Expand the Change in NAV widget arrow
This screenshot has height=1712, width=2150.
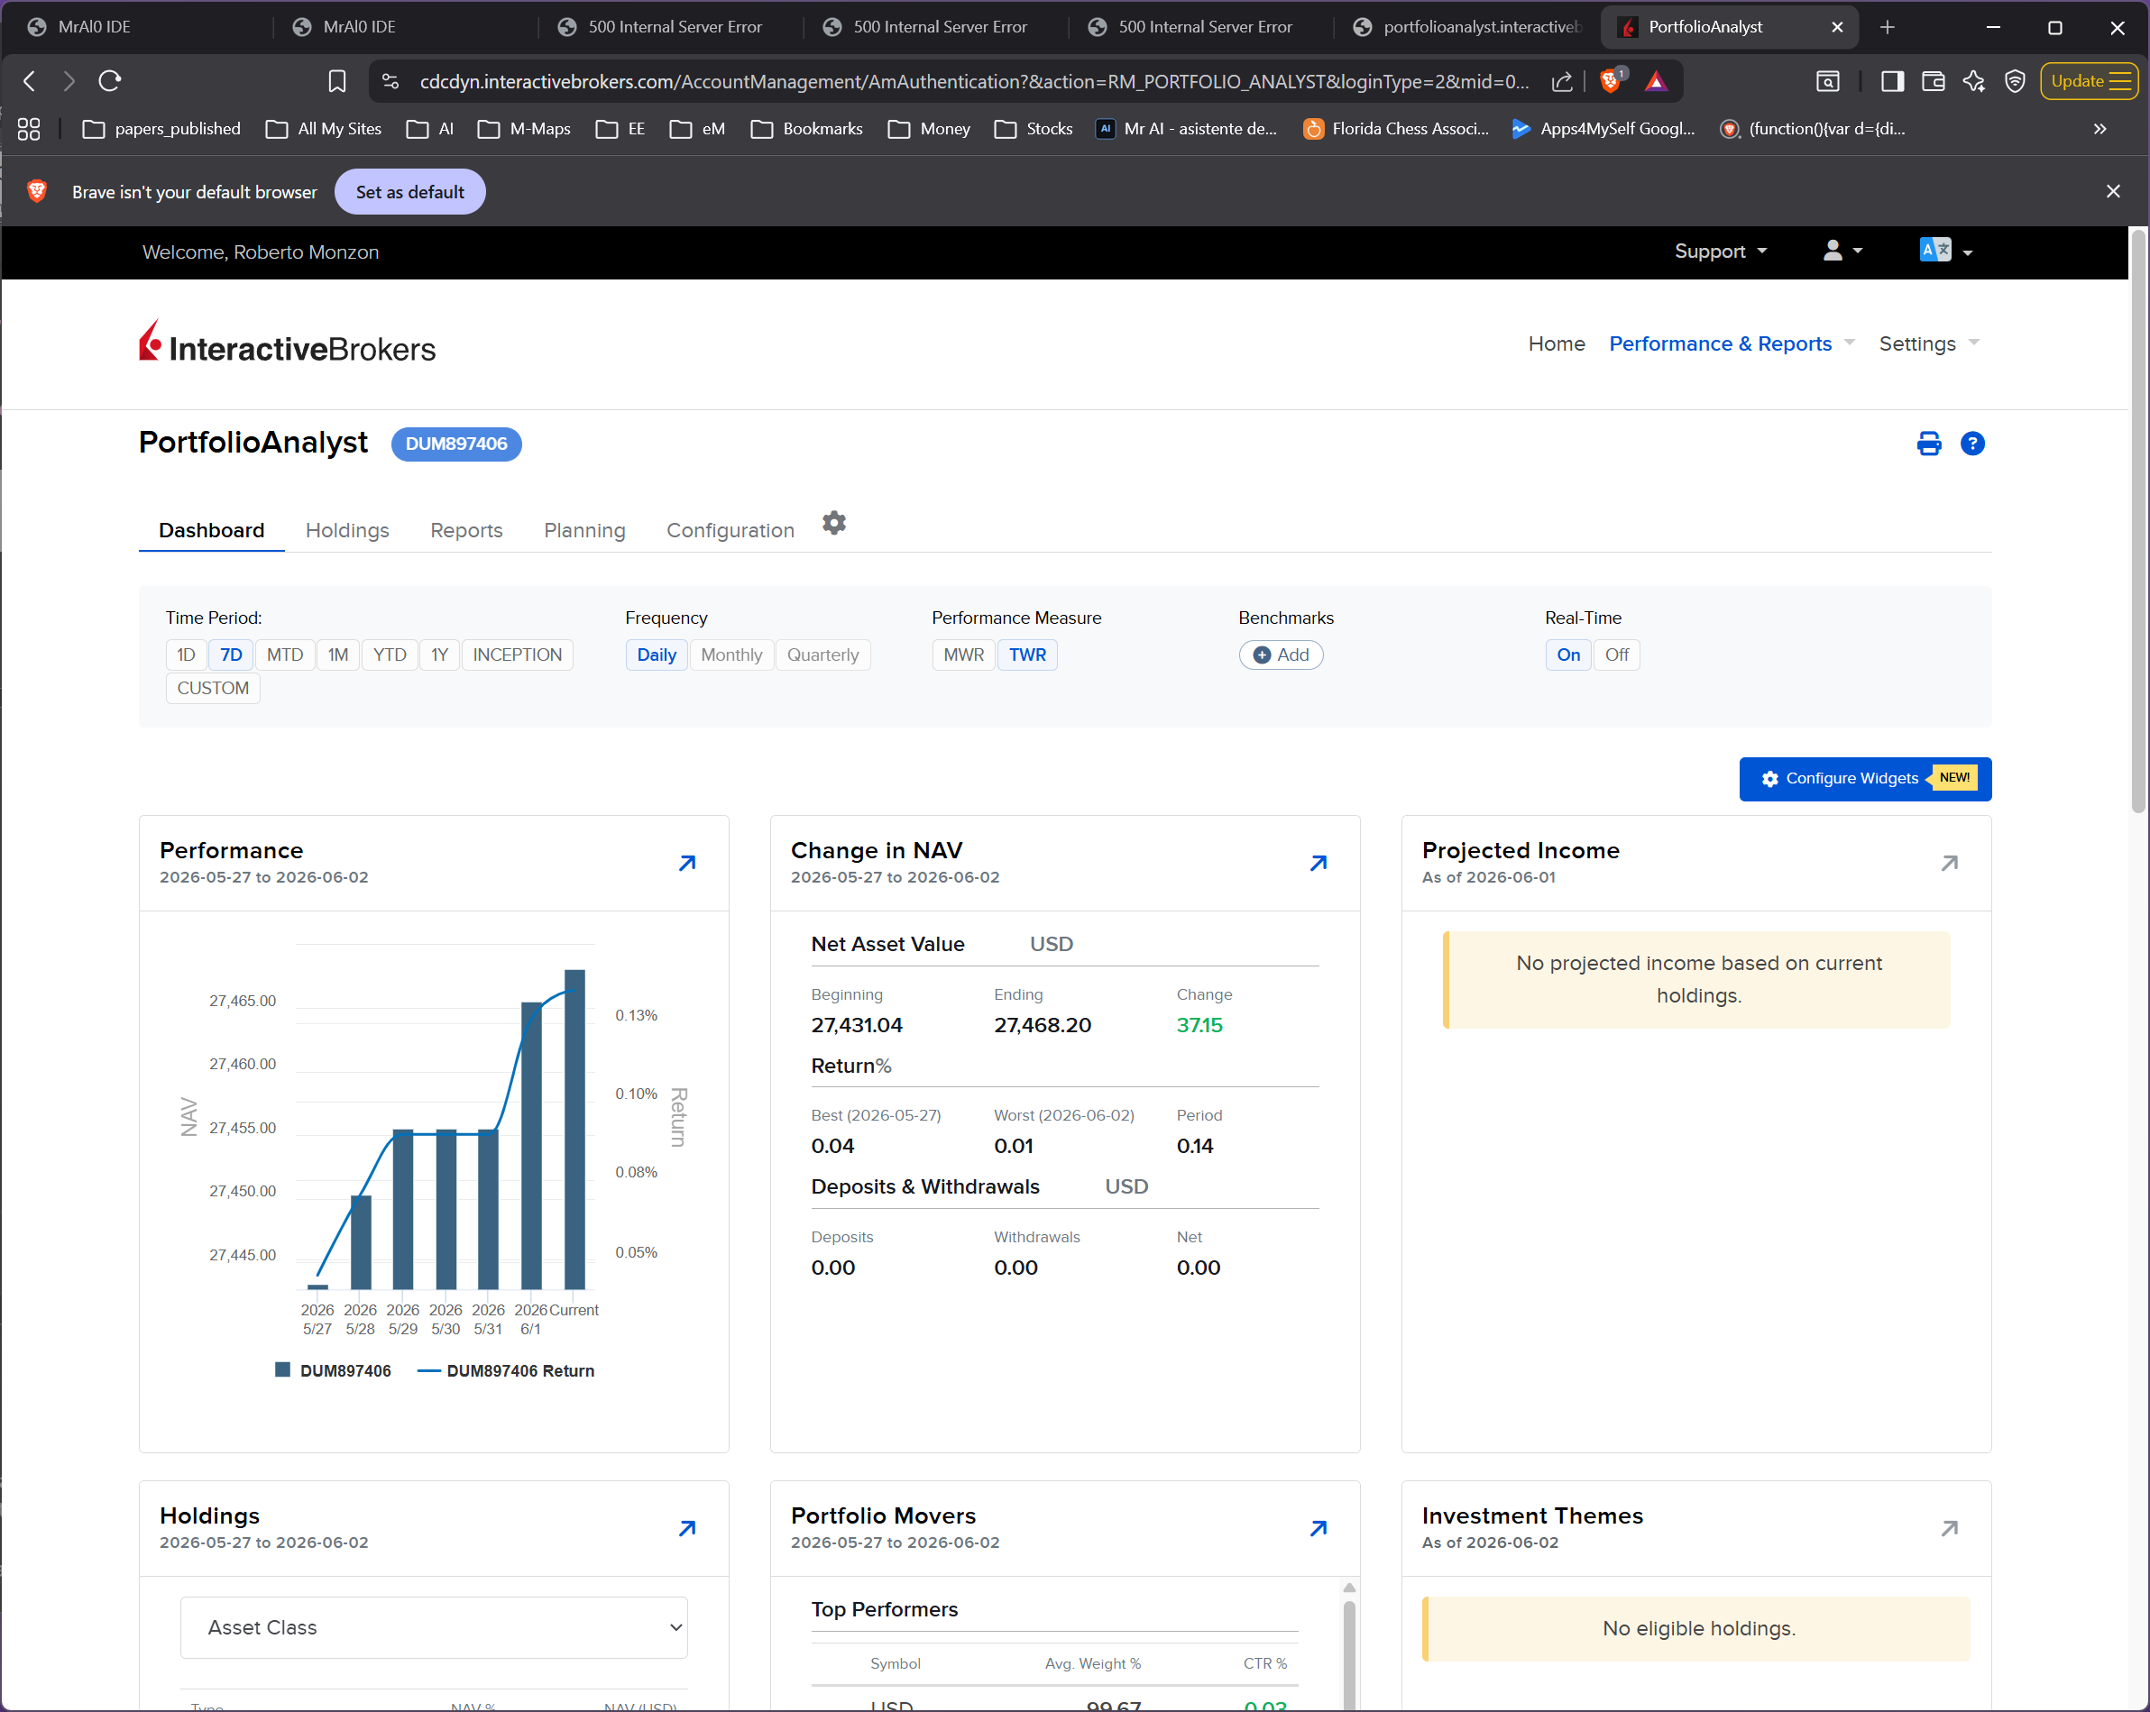coord(1318,864)
